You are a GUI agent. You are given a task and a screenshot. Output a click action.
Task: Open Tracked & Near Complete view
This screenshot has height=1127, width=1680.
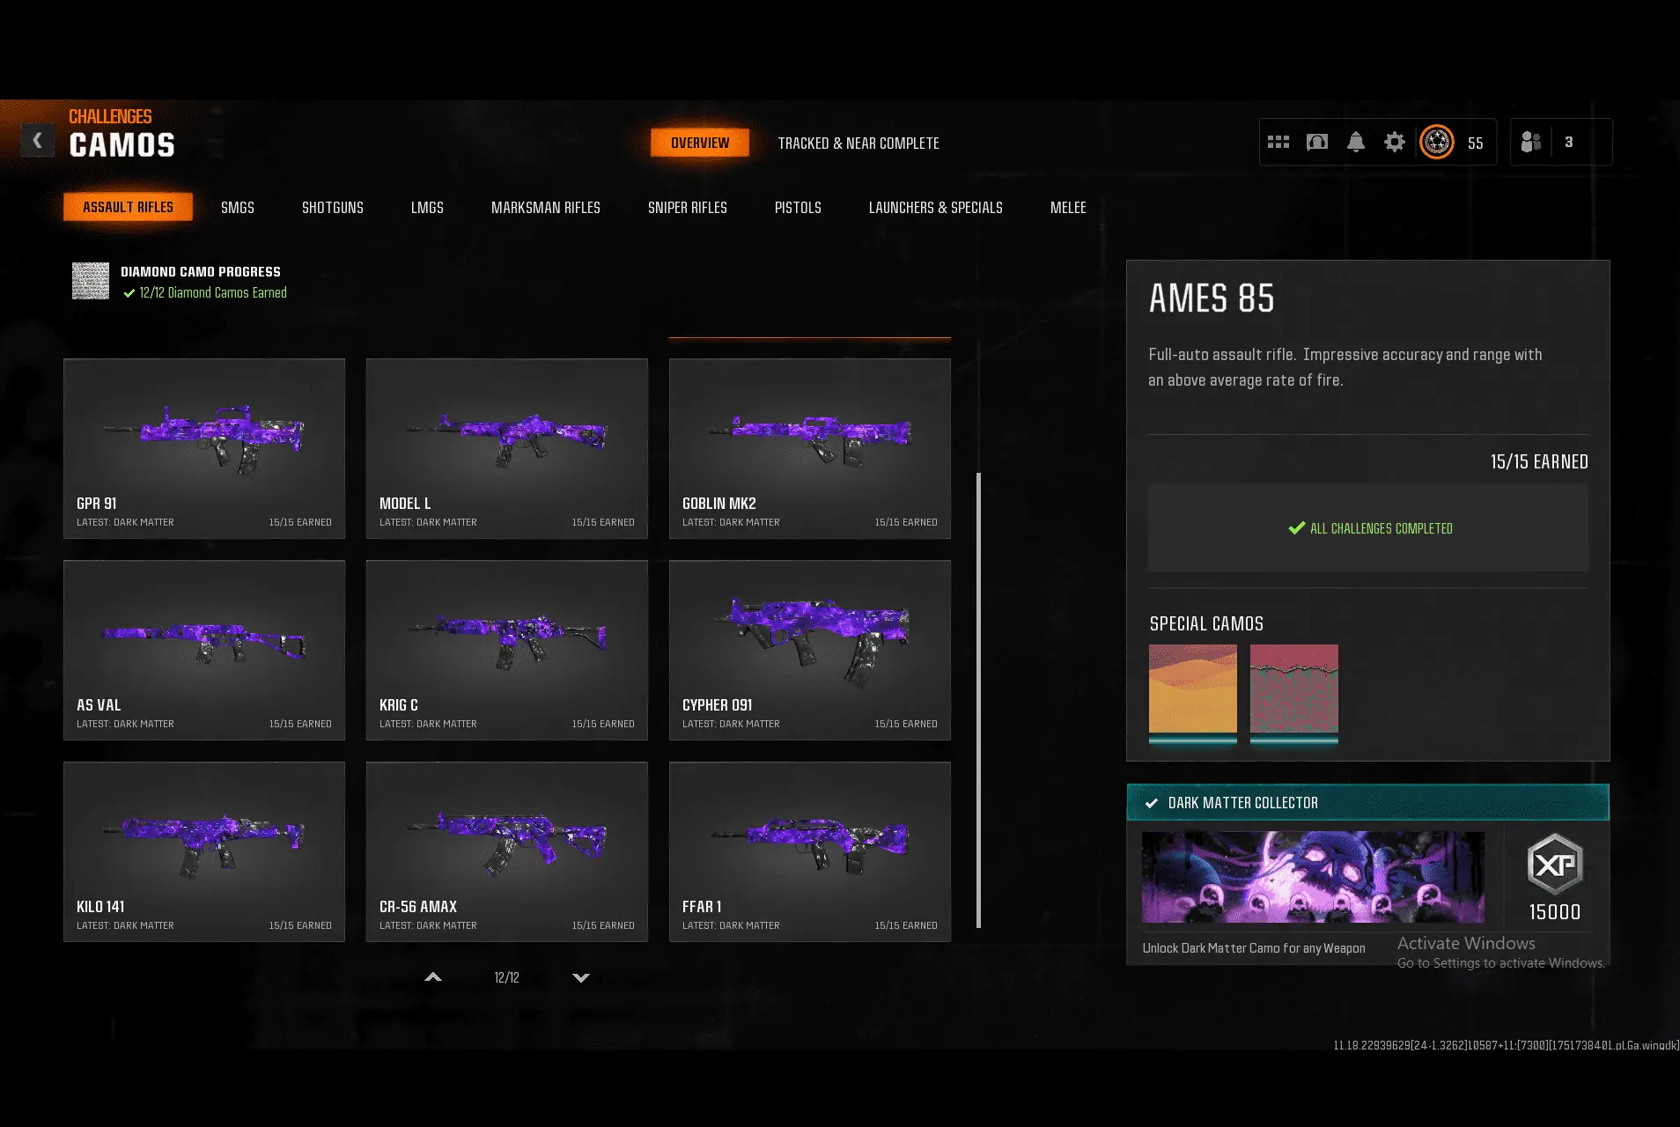pyautogui.click(x=858, y=144)
